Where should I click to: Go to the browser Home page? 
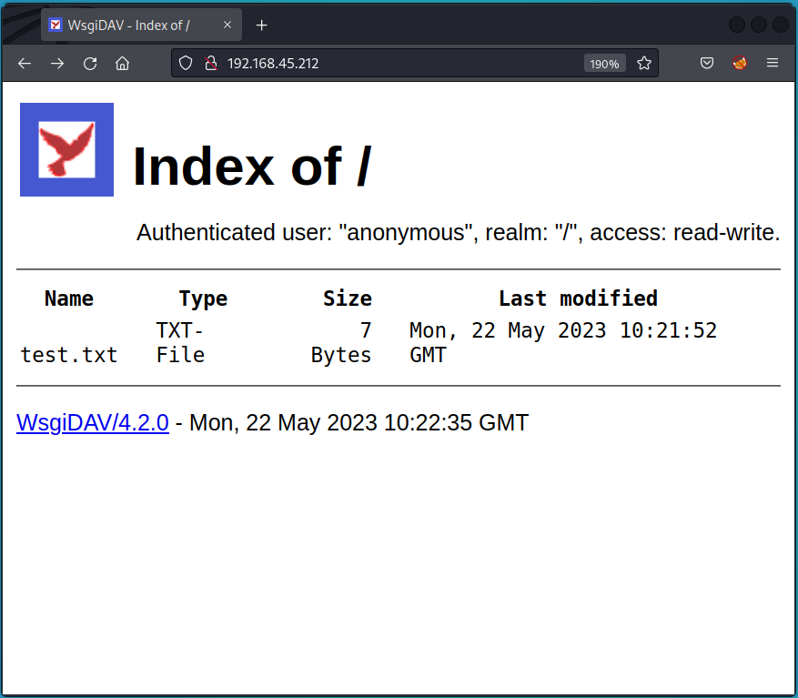123,64
